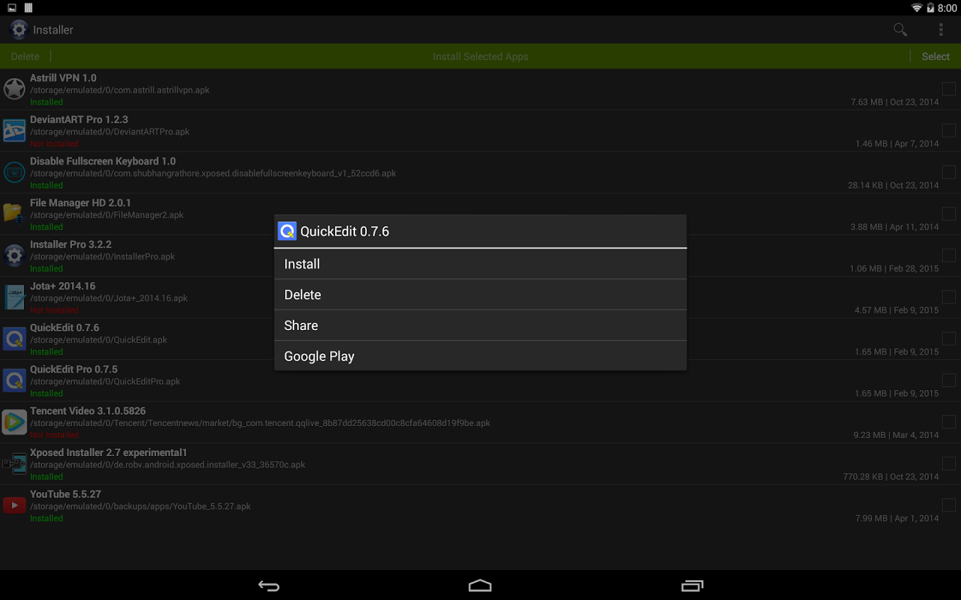This screenshot has height=600, width=961.
Task: Click the DeviantART Pro app icon
Action: 14,131
